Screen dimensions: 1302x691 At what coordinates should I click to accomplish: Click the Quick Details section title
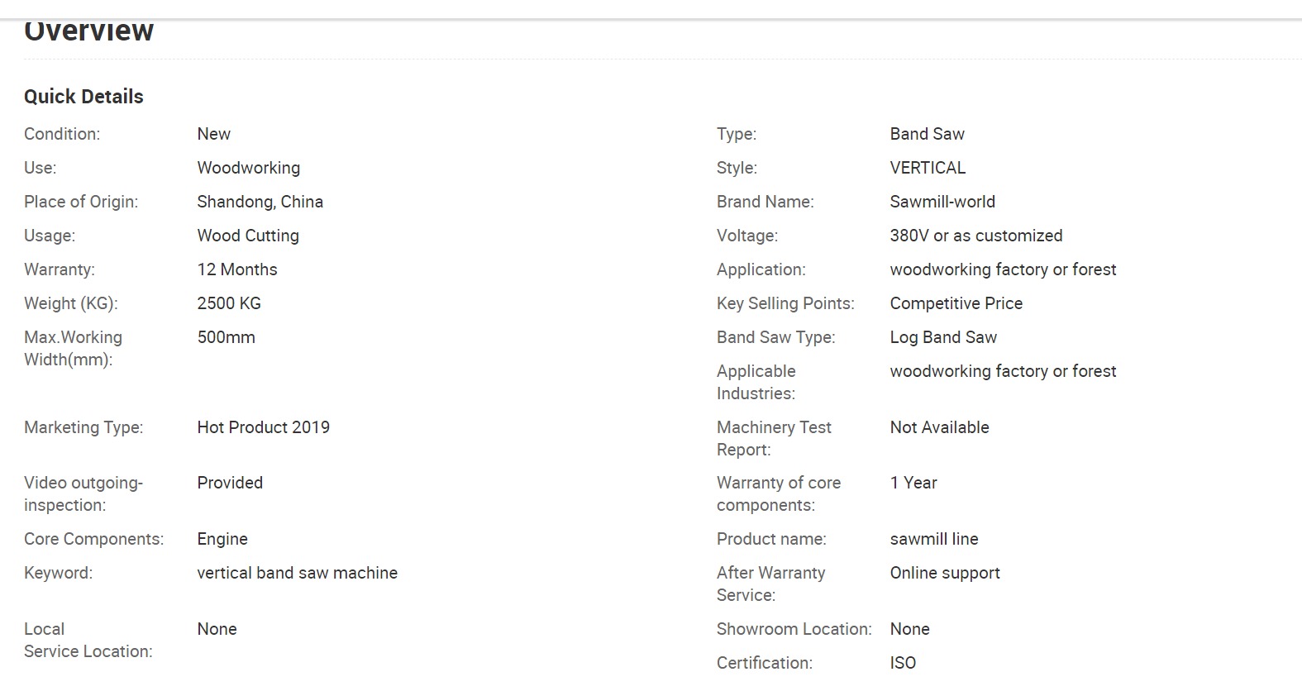point(83,97)
